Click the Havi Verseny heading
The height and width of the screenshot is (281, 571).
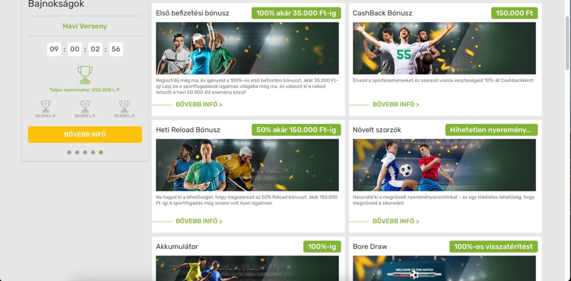click(x=85, y=26)
